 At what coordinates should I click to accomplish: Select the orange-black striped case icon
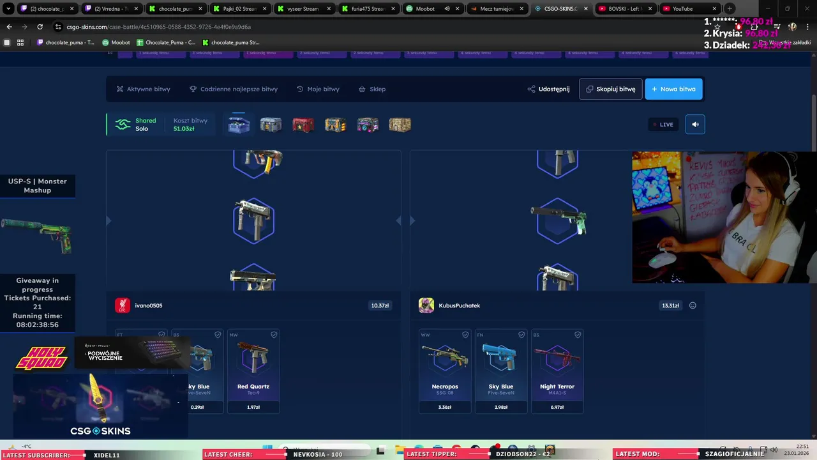coord(335,125)
